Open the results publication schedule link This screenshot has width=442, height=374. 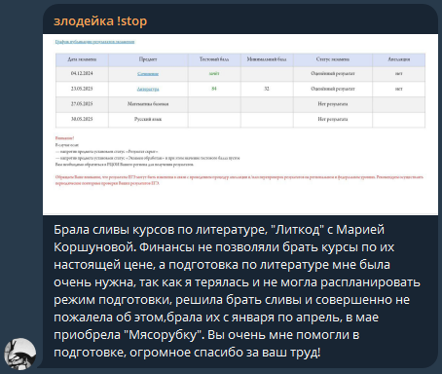94,42
